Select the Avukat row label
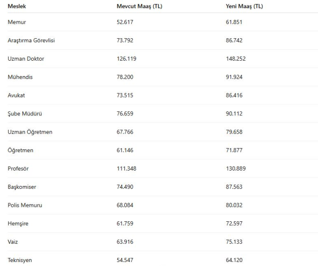This screenshot has width=318, height=266. 16,95
